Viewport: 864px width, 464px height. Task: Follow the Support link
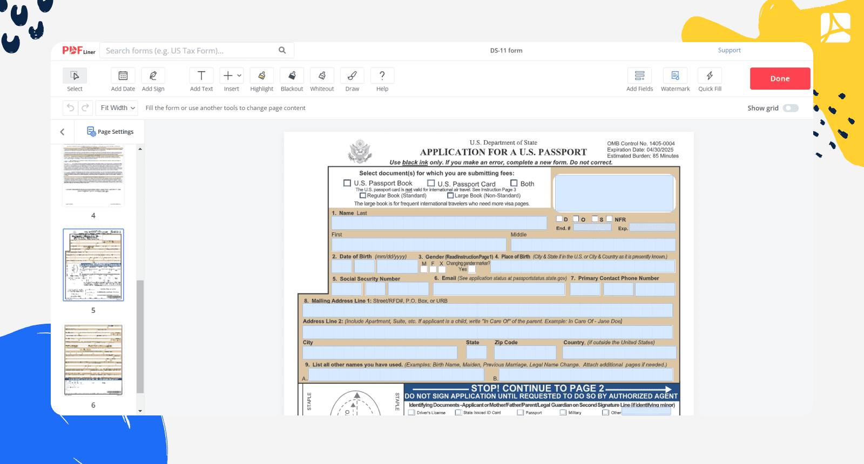(x=729, y=50)
